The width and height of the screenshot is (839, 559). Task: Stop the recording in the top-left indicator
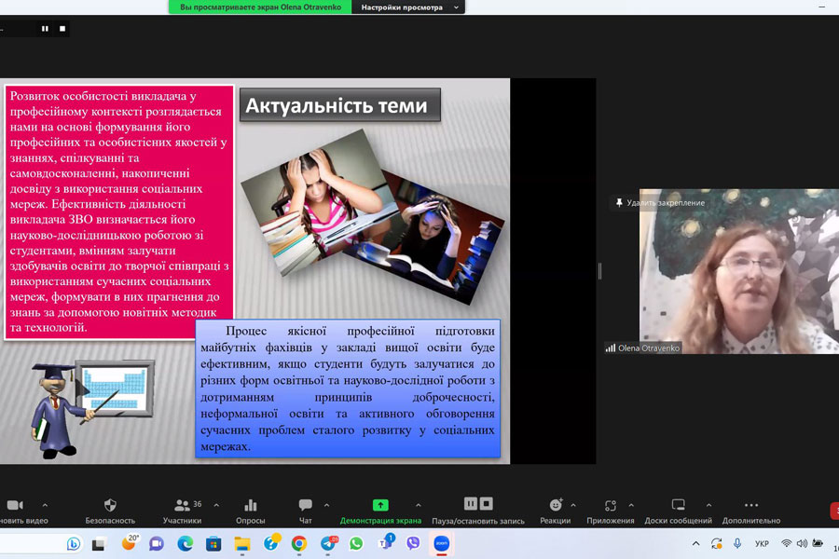pyautogui.click(x=62, y=29)
